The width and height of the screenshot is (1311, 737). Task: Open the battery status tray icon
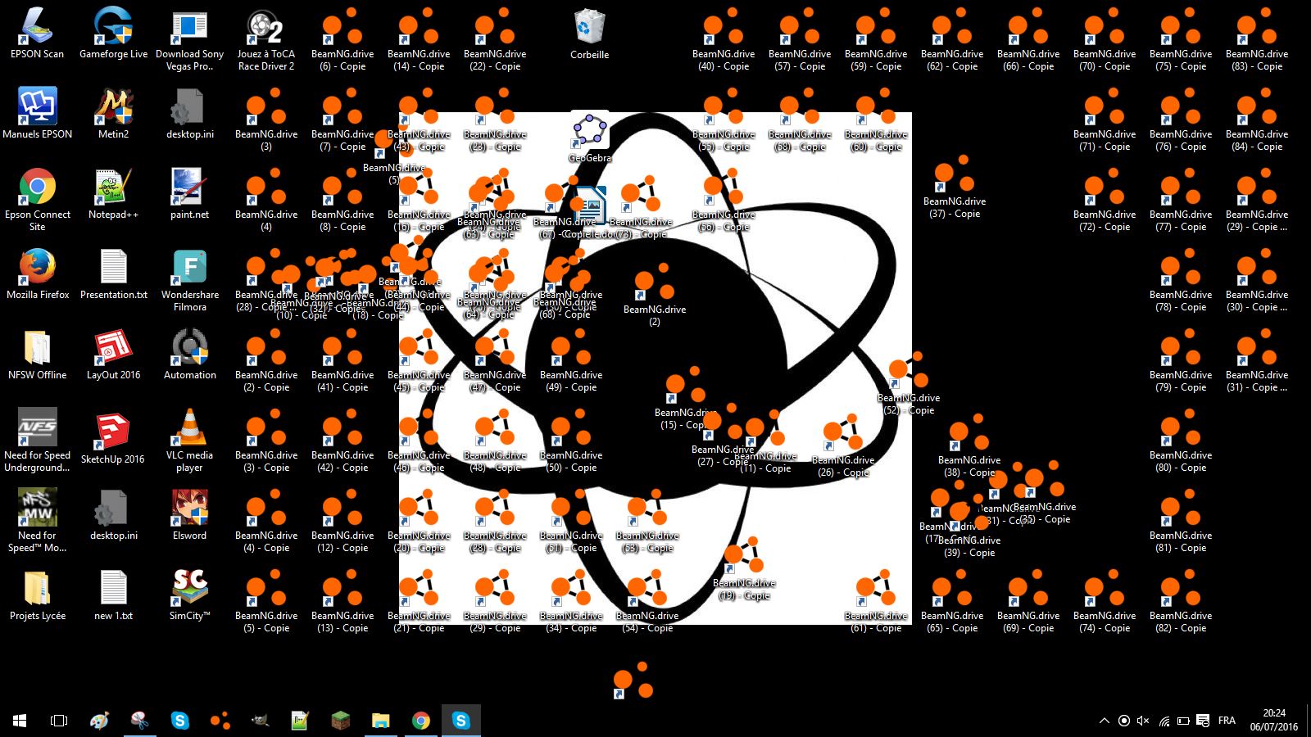(x=1183, y=721)
